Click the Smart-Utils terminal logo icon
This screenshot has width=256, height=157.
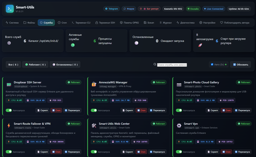pos(10,9)
